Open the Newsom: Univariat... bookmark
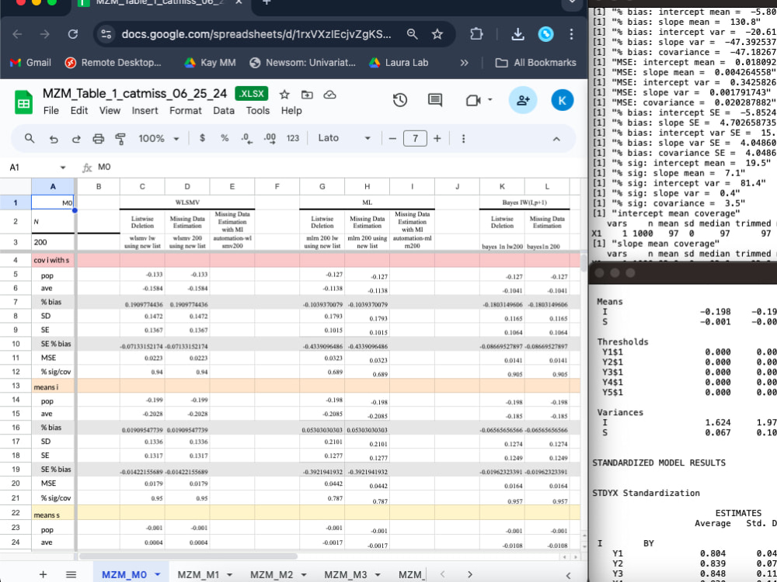Screen dimensions: 777x582 [303, 63]
